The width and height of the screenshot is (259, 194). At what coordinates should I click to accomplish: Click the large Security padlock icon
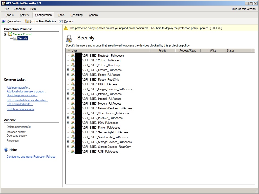(x=69, y=38)
